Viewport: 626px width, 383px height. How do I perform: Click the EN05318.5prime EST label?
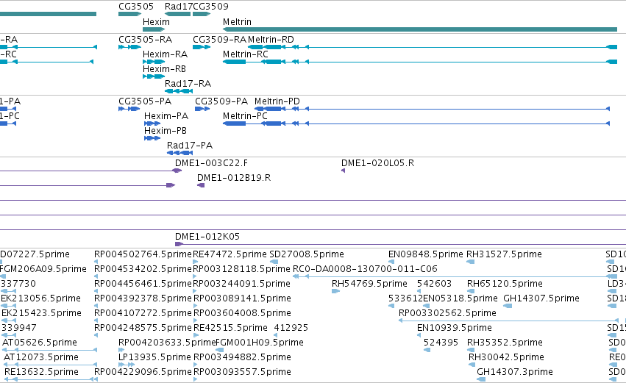(460, 298)
